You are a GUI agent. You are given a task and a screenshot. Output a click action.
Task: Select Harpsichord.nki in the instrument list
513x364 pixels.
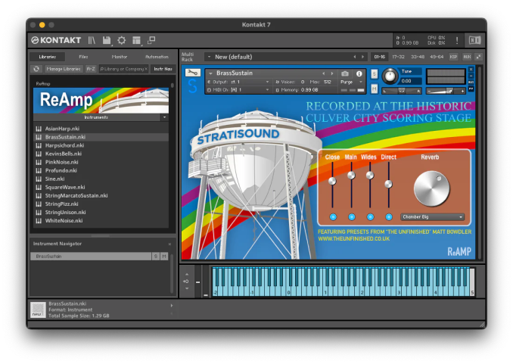[x=65, y=145]
